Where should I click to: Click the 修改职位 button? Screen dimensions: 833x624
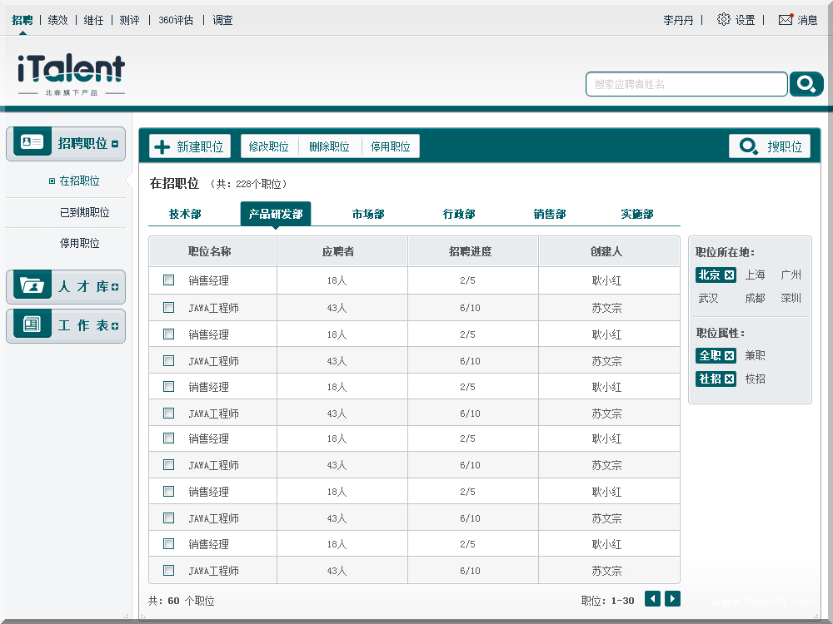(269, 146)
